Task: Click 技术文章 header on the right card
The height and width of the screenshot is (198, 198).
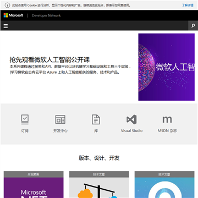Action: click(164, 174)
